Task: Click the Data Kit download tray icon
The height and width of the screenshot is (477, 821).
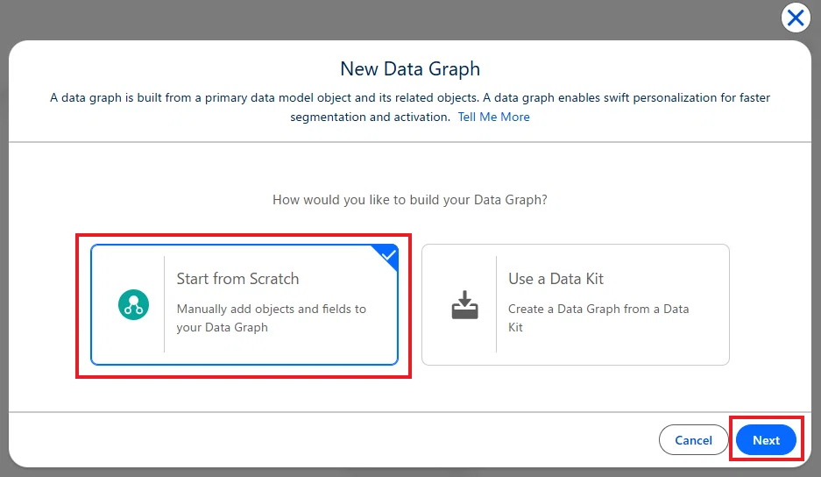Action: click(x=465, y=304)
